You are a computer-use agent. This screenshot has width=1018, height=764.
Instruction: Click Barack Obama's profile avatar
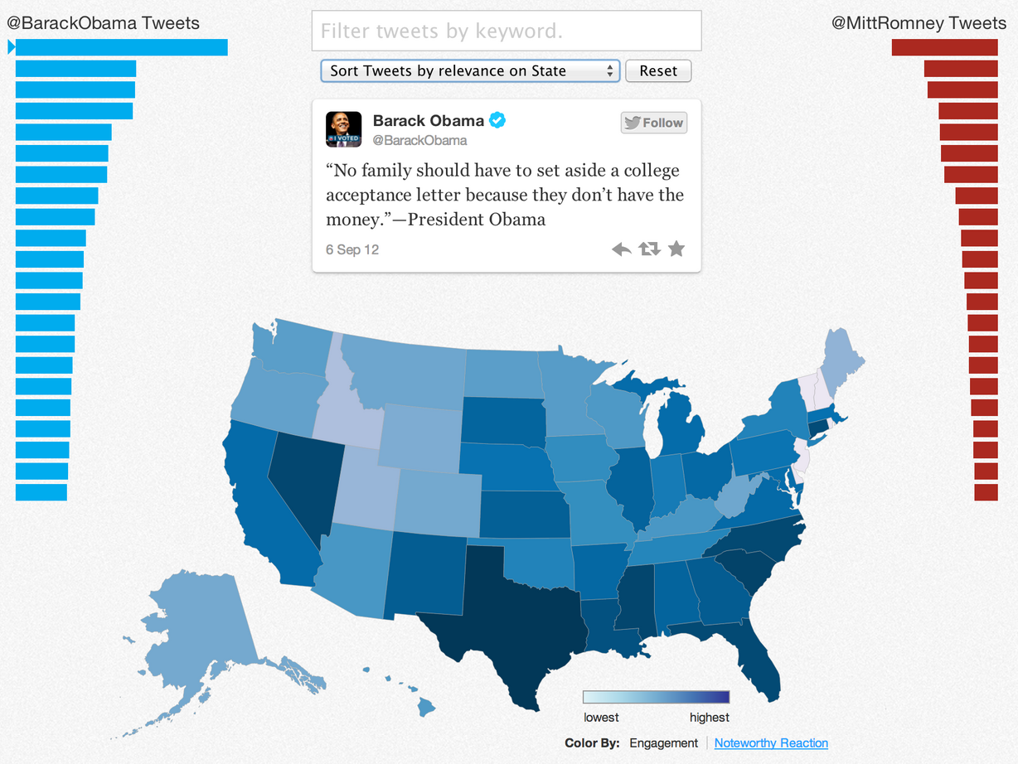pyautogui.click(x=343, y=129)
